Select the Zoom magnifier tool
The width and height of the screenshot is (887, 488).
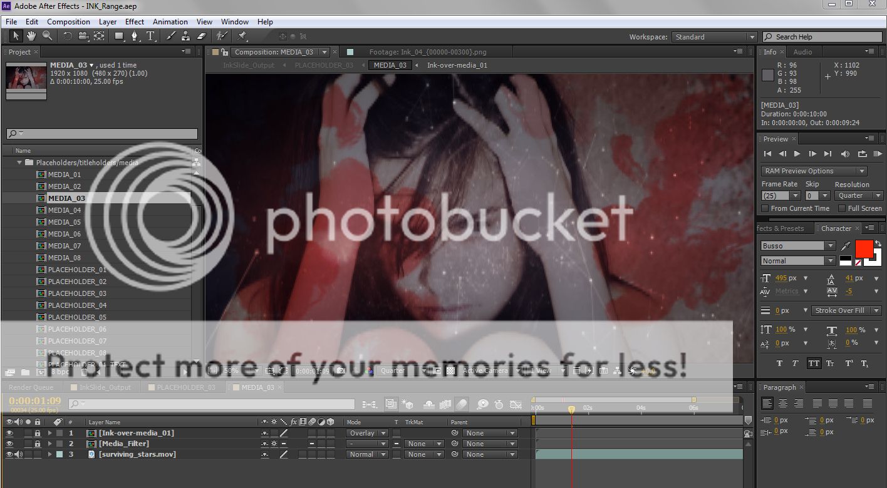(46, 36)
